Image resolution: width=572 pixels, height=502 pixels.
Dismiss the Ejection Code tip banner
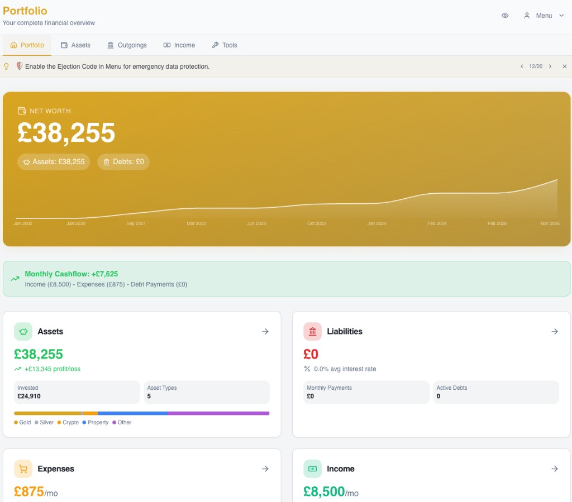click(564, 66)
